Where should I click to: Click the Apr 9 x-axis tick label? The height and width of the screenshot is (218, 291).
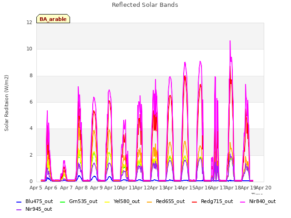click(x=96, y=188)
